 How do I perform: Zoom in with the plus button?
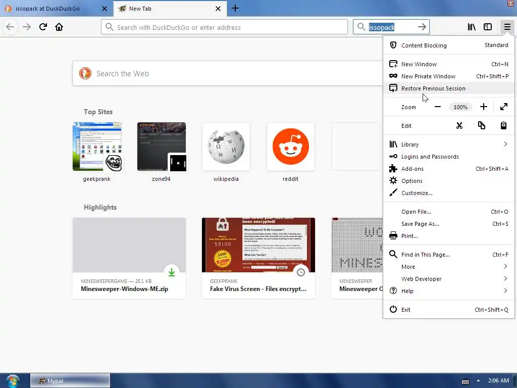tap(483, 107)
